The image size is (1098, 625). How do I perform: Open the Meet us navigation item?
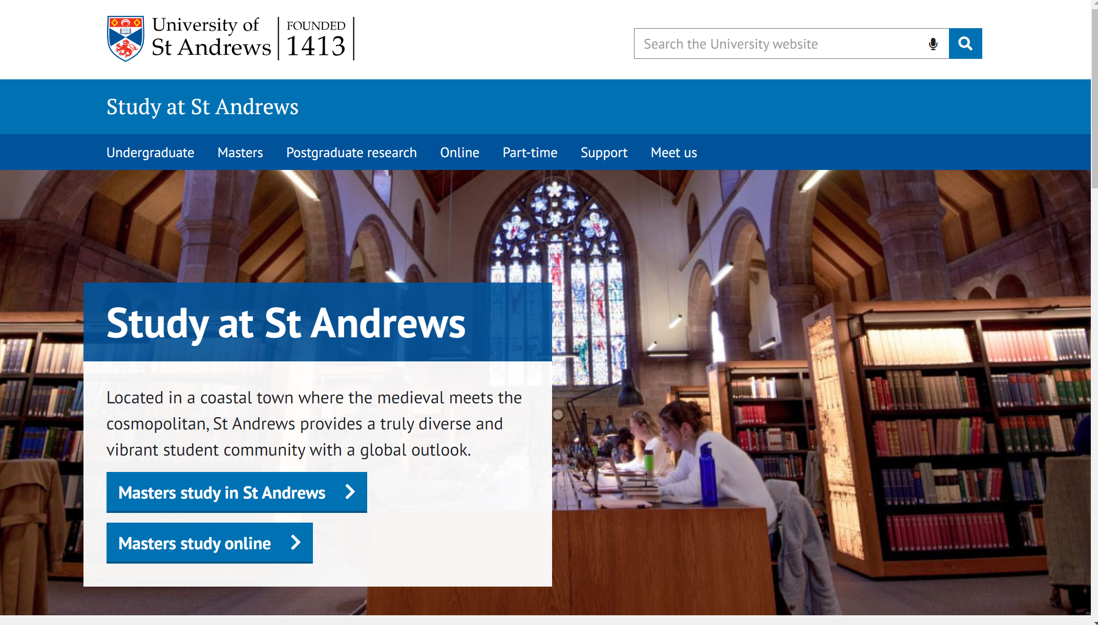[x=674, y=153]
